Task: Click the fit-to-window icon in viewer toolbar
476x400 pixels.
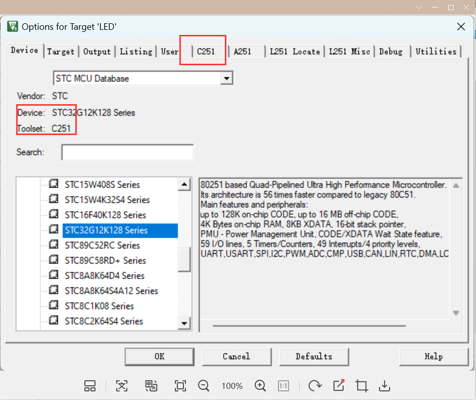Action: tap(121, 386)
